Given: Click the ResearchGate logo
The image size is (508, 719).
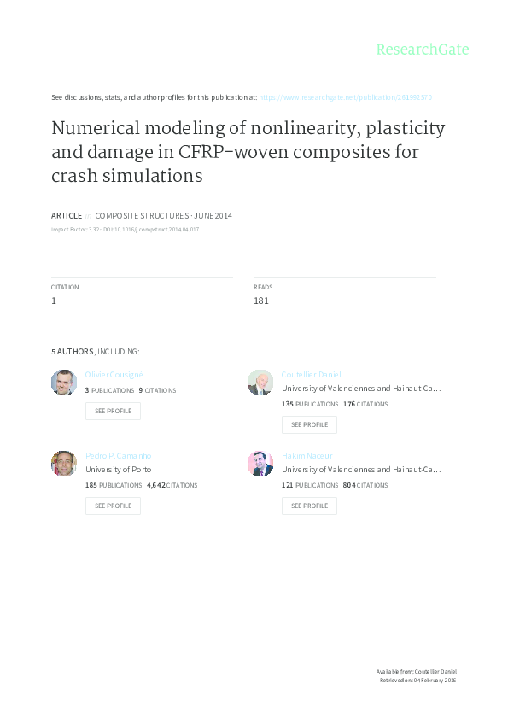Looking at the screenshot, I should [x=424, y=50].
